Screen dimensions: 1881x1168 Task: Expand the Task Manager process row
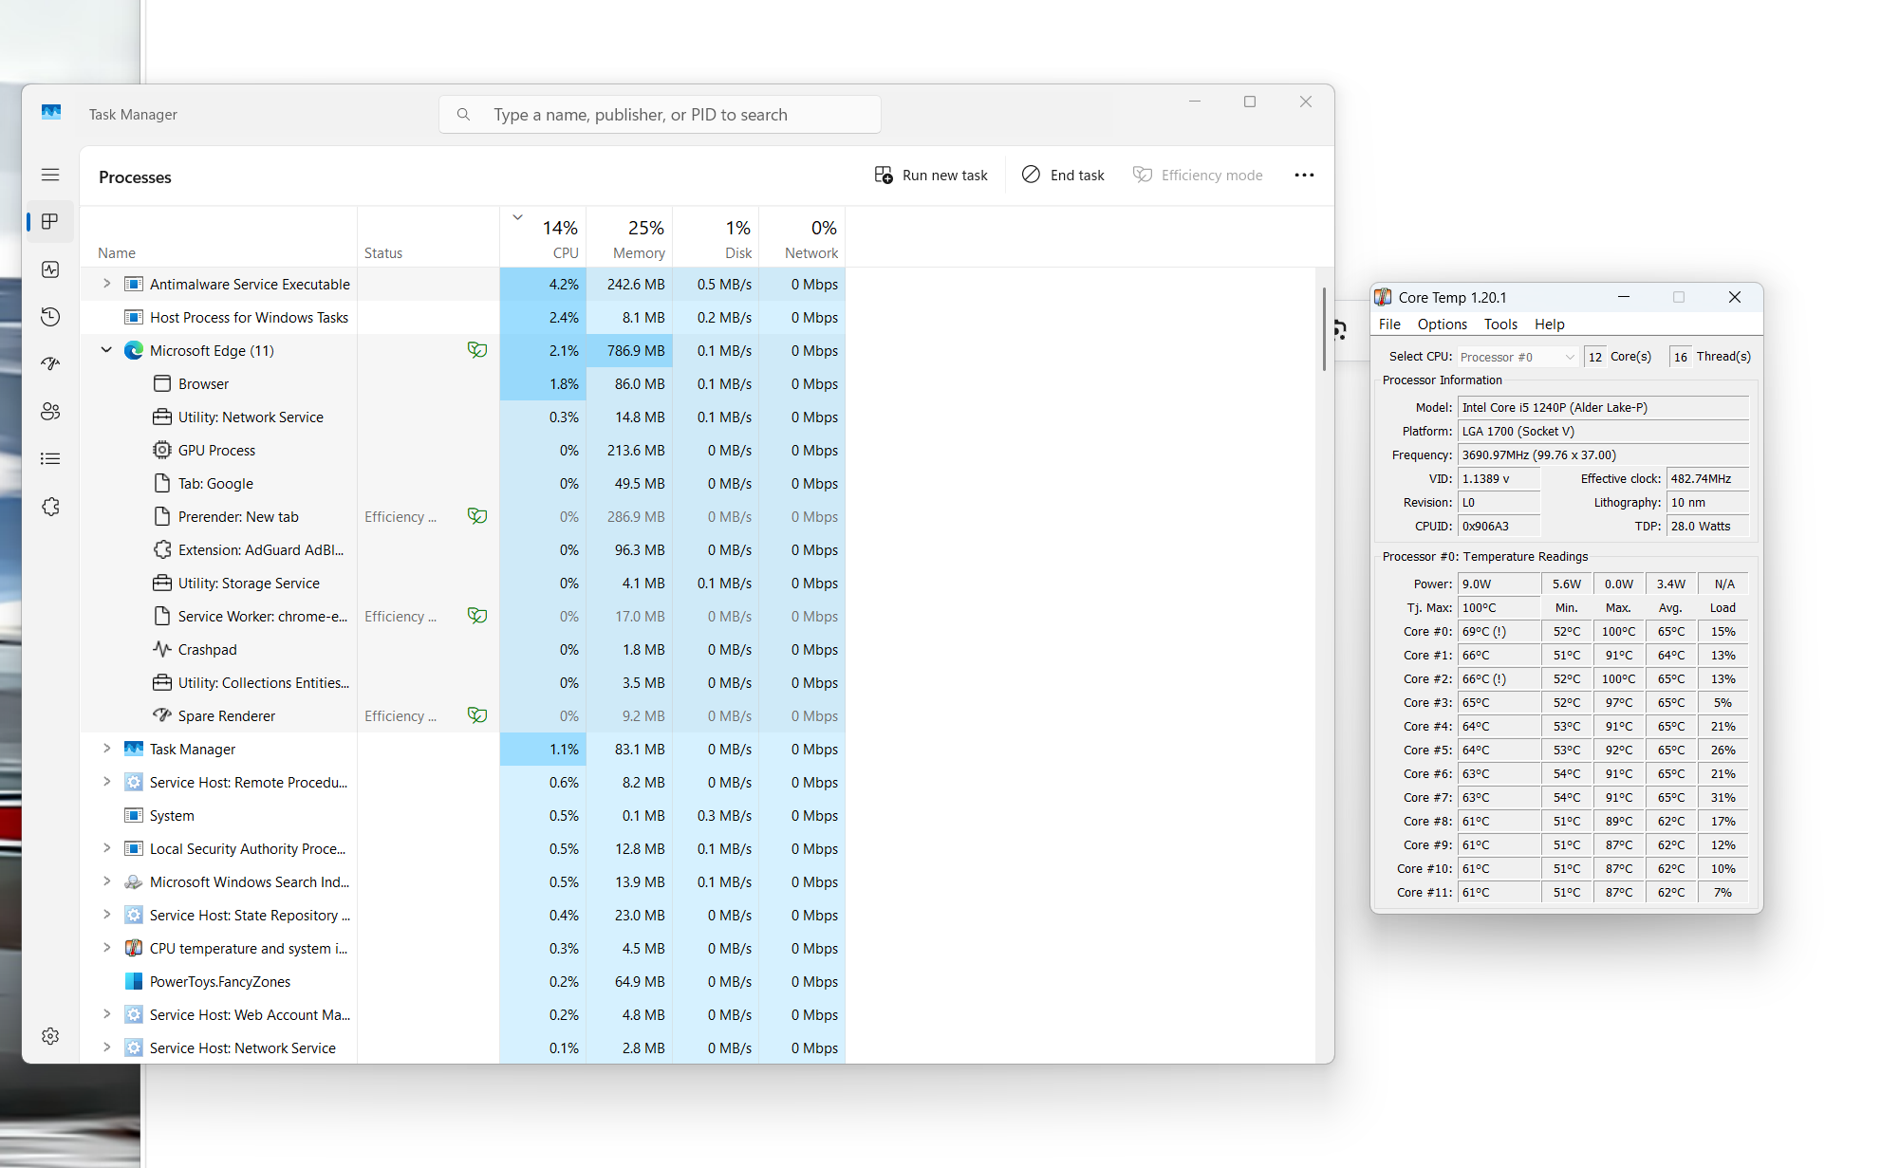coord(106,749)
